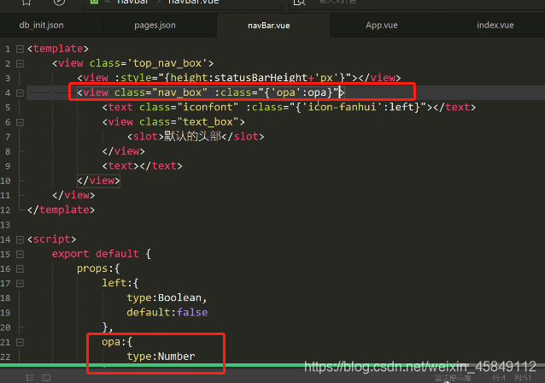Click the </template> closing tag on line 12
545x383 pixels.
click(x=61, y=209)
